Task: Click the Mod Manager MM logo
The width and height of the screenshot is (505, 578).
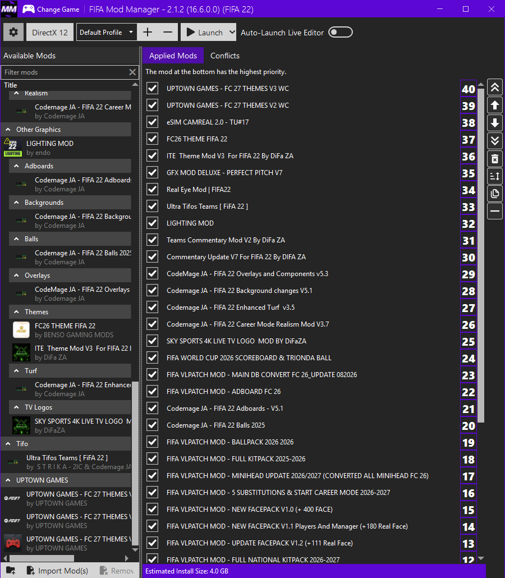Action: tap(9, 9)
